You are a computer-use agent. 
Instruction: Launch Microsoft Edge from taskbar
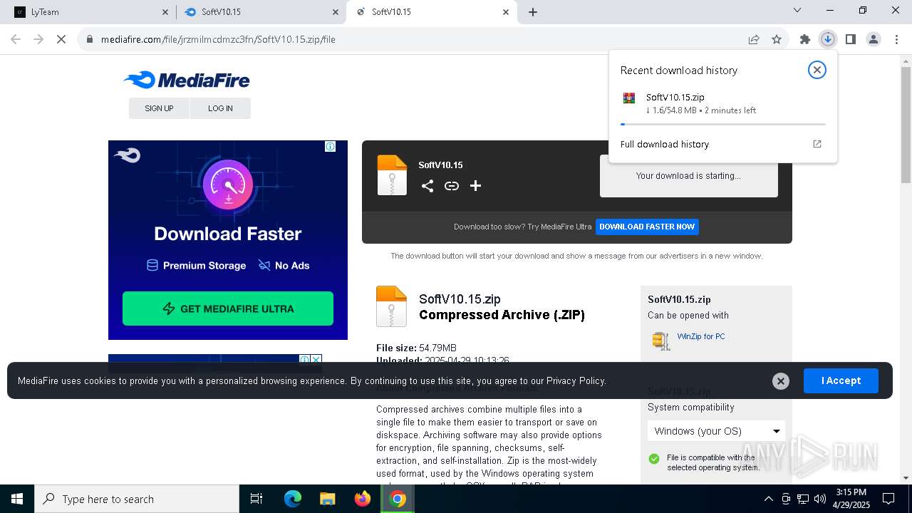point(293,499)
